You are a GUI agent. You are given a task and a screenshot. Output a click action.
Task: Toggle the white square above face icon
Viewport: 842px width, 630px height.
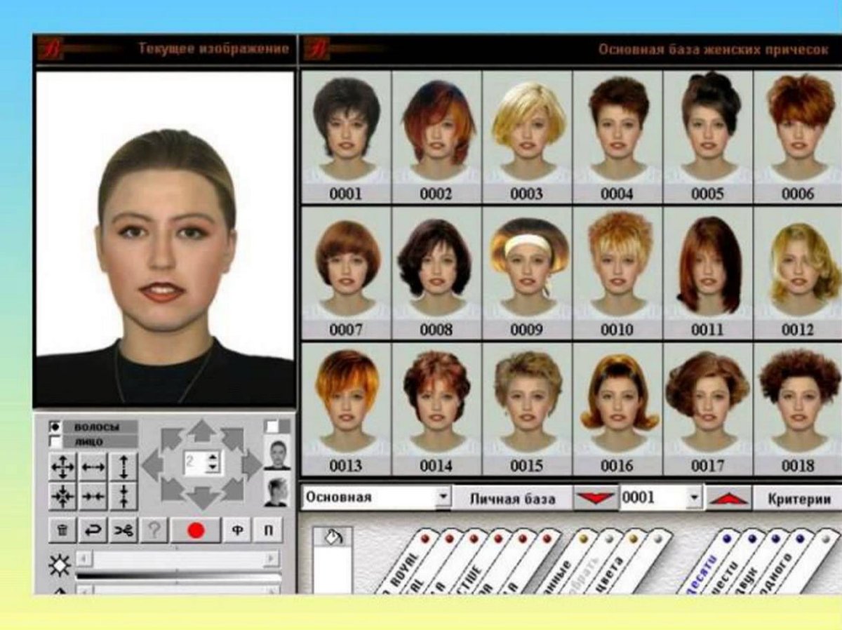point(272,426)
